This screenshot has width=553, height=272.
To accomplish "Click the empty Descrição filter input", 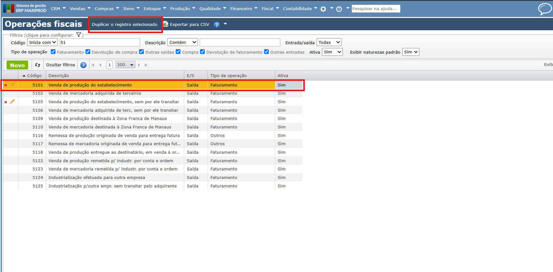I will [240, 42].
